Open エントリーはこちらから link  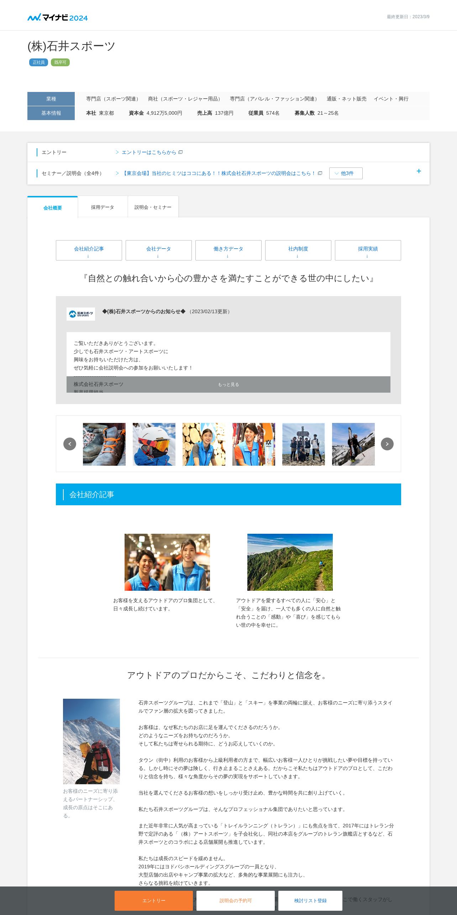[149, 152]
